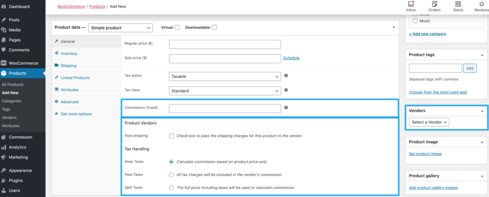Screen dimensions: 489x197
Task: Open the Orders icon in the top bar
Action: tap(435, 4)
